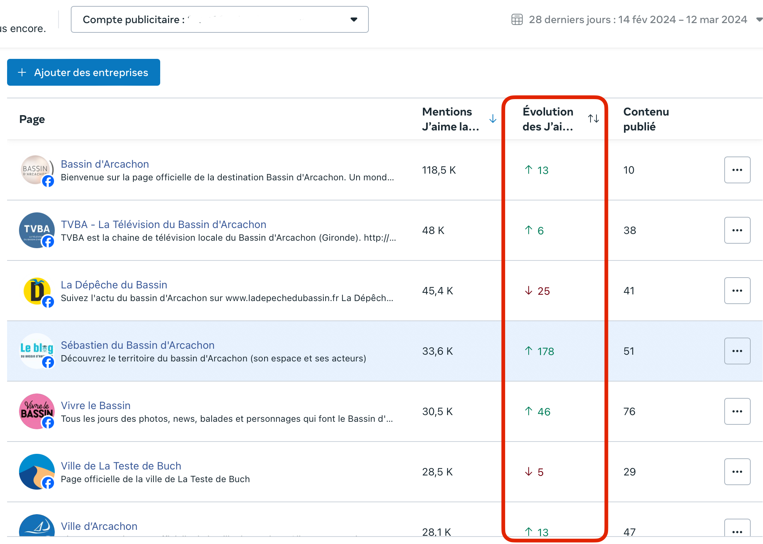This screenshot has width=763, height=544.
Task: Click more options for La Dépêche du Bassin
Action: [x=737, y=291]
